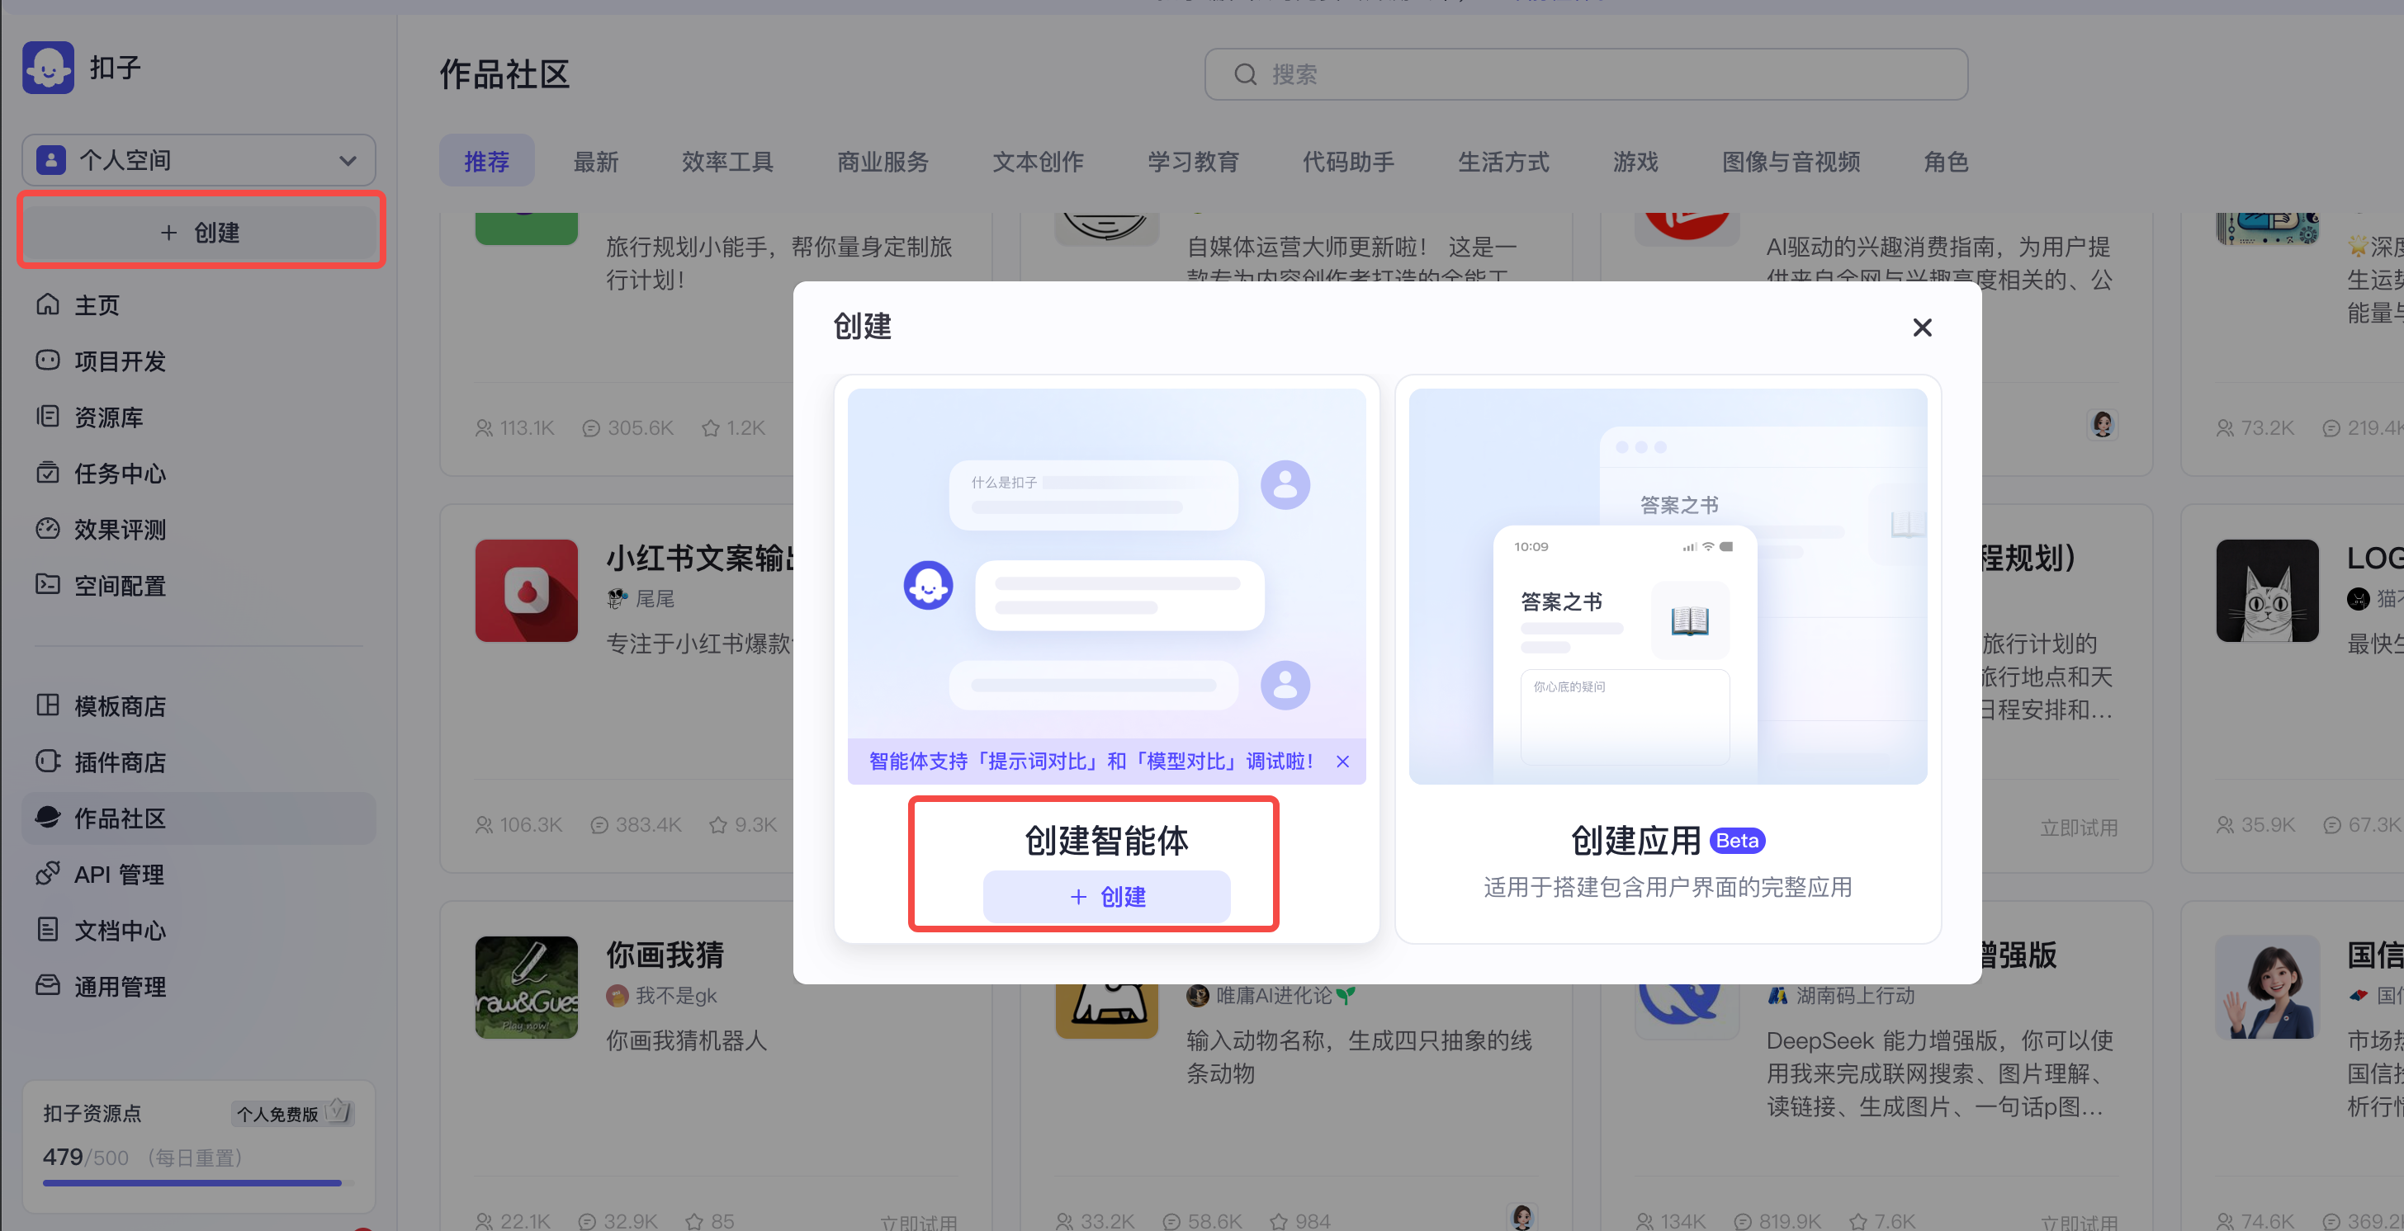Open 项目开发 in the sidebar

(x=116, y=361)
